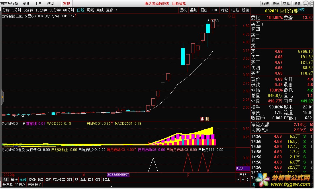The width and height of the screenshot is (315, 189).
Task: Open the 工具 menu
Action: coord(38,3)
